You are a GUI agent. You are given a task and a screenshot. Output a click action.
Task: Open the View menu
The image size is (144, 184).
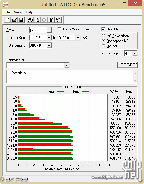coord(18,12)
